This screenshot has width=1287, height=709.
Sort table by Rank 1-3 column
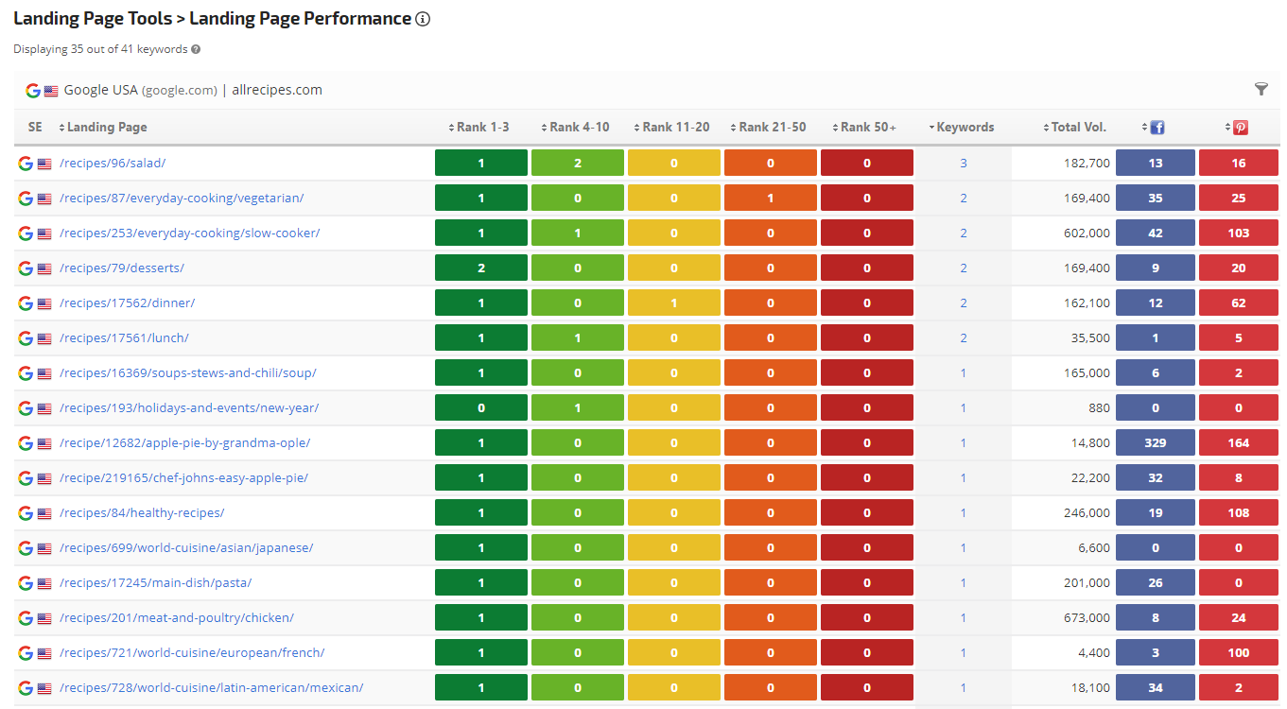coord(482,128)
